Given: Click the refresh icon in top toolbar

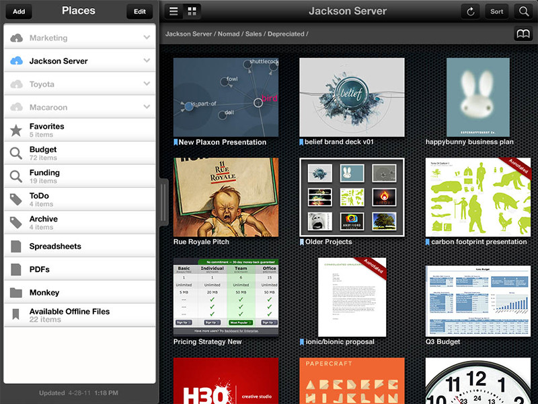Looking at the screenshot, I should click(471, 11).
